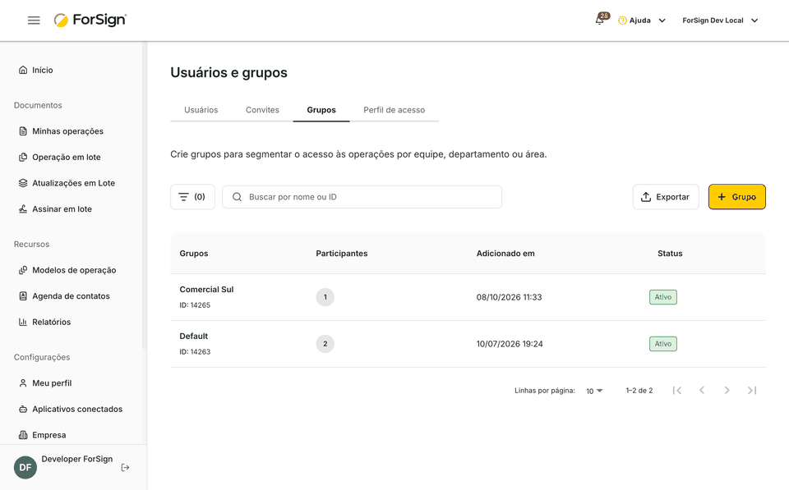Image resolution: width=789 pixels, height=490 pixels.
Task: Click the Empresa building icon
Action: 23,435
